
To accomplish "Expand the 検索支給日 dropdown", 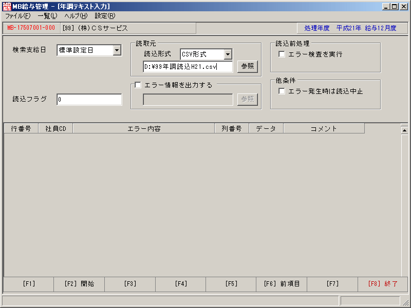I will (117, 50).
